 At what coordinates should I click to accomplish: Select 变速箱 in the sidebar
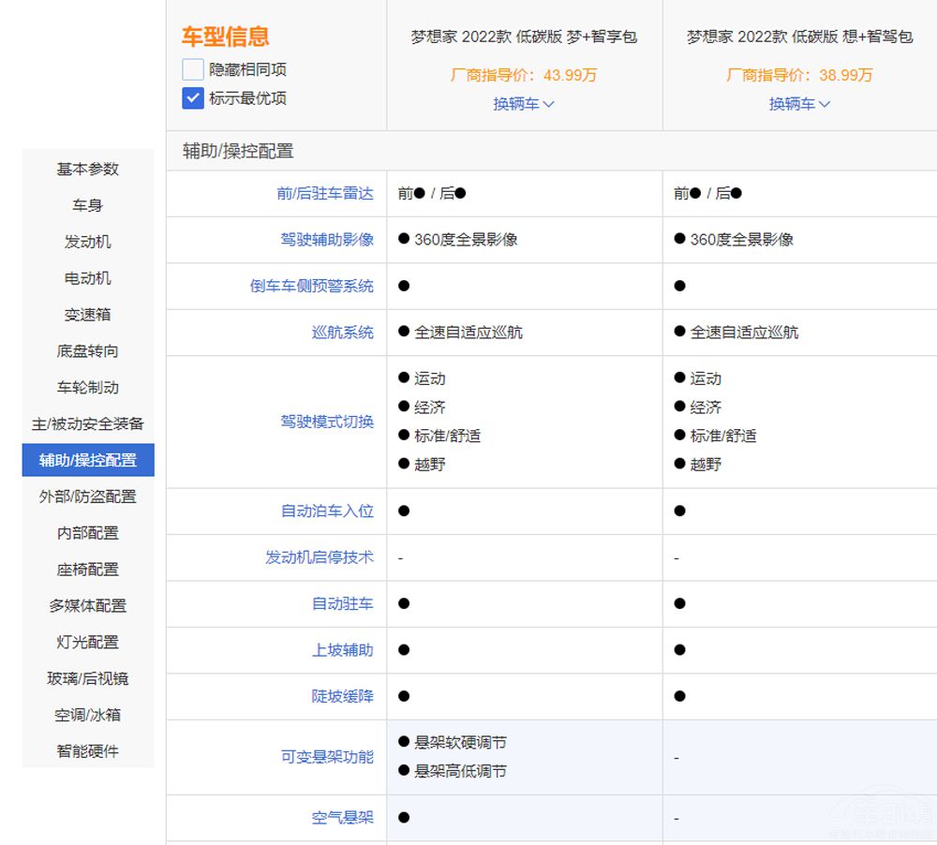pyautogui.click(x=88, y=315)
